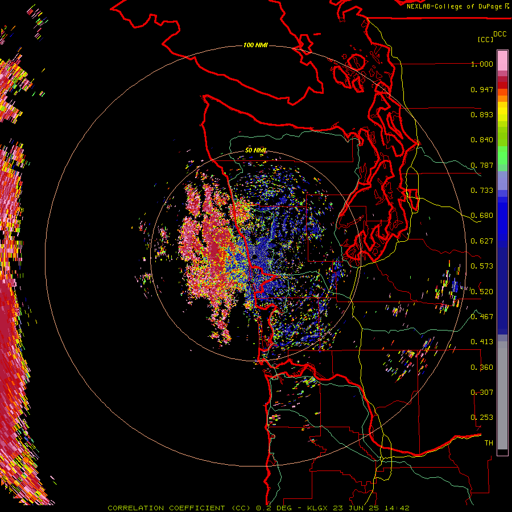512x512 pixels.
Task: Click the gray lower segment of the color bar
Action: 502,395
